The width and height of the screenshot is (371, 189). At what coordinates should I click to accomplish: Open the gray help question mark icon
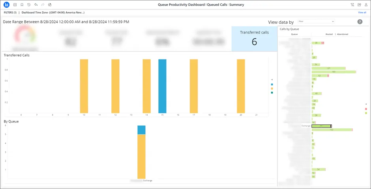pyautogui.click(x=360, y=22)
